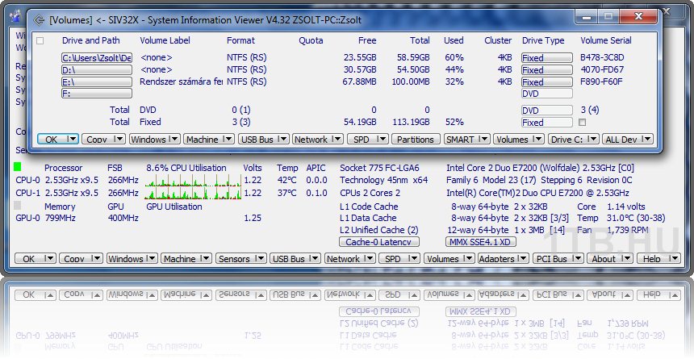Open the PCI Bus dropdown button
The width and height of the screenshot is (694, 359).
coord(558,258)
